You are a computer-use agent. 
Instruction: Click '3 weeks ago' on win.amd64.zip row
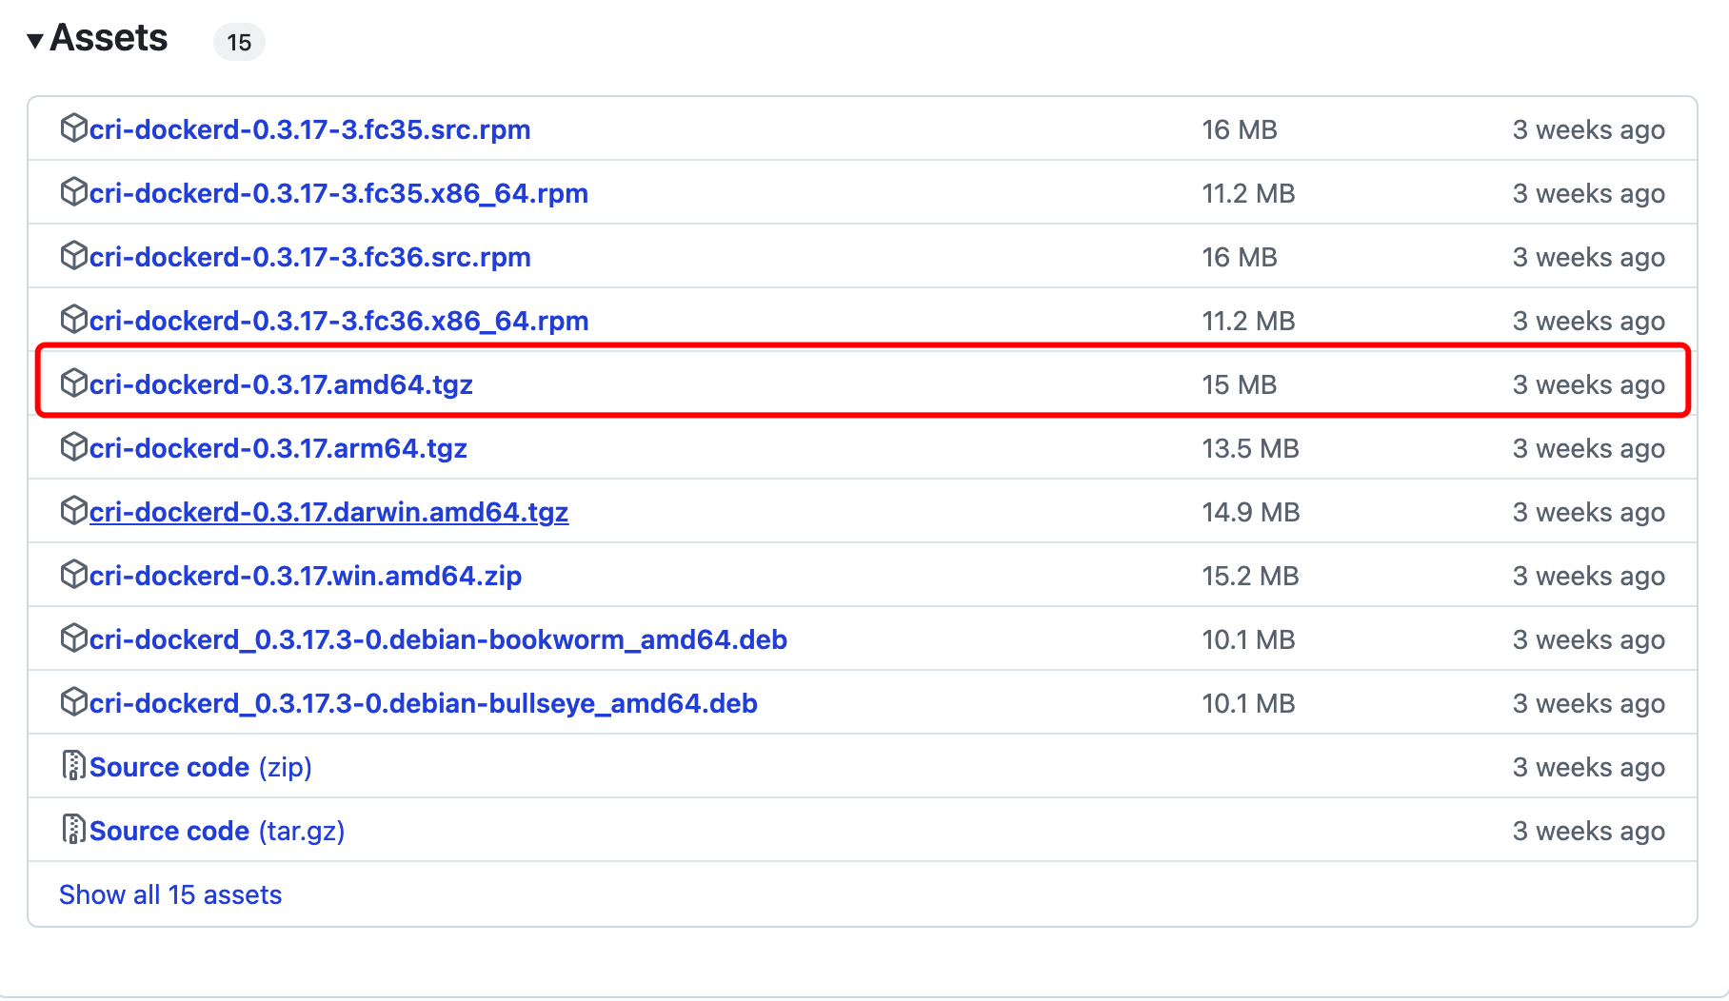[x=1589, y=576]
